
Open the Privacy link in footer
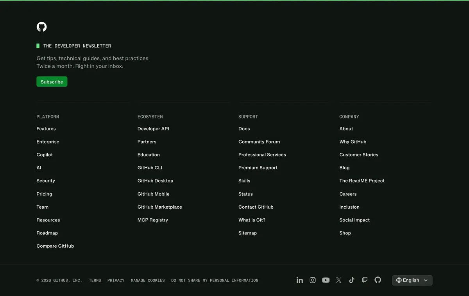click(x=116, y=280)
